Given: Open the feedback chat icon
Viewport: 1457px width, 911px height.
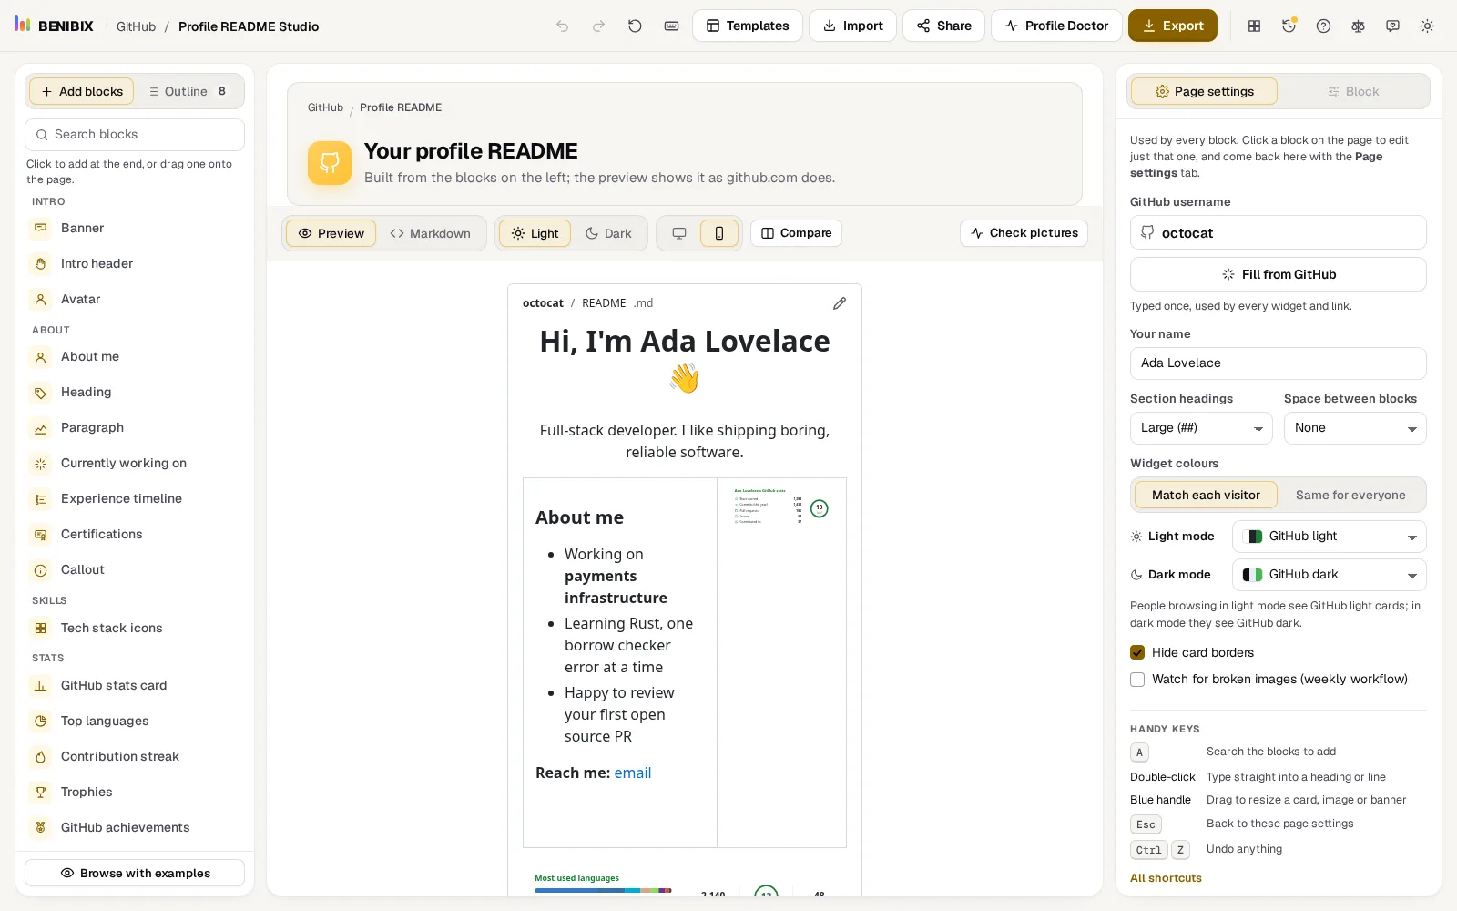Looking at the screenshot, I should click(x=1392, y=26).
